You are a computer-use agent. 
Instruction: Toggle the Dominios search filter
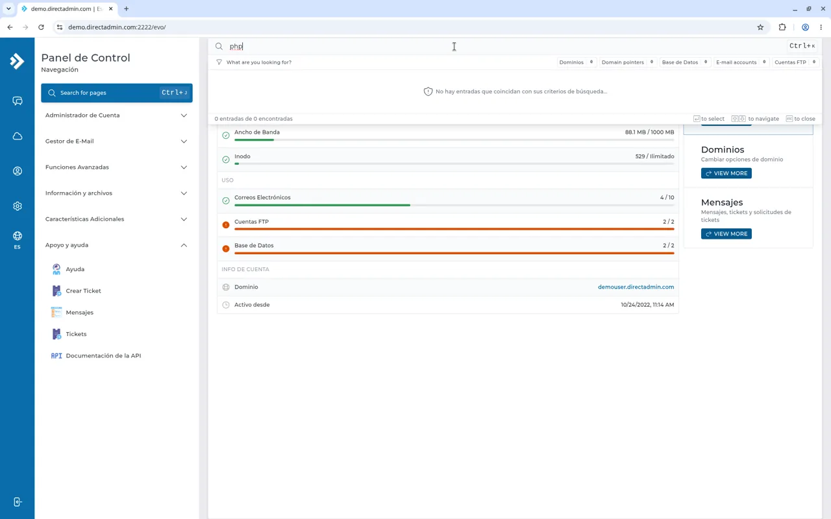pyautogui.click(x=577, y=62)
